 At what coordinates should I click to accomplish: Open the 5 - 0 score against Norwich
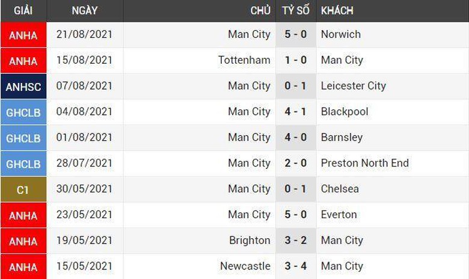[295, 34]
